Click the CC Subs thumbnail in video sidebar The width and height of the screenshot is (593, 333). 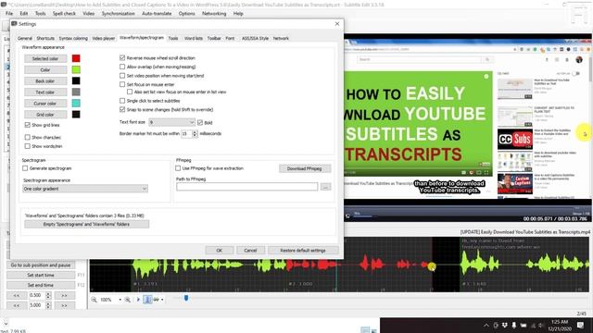coord(515,139)
